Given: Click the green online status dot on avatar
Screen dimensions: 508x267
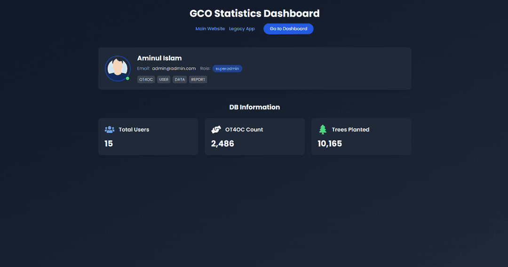Looking at the screenshot, I should coord(127,78).
